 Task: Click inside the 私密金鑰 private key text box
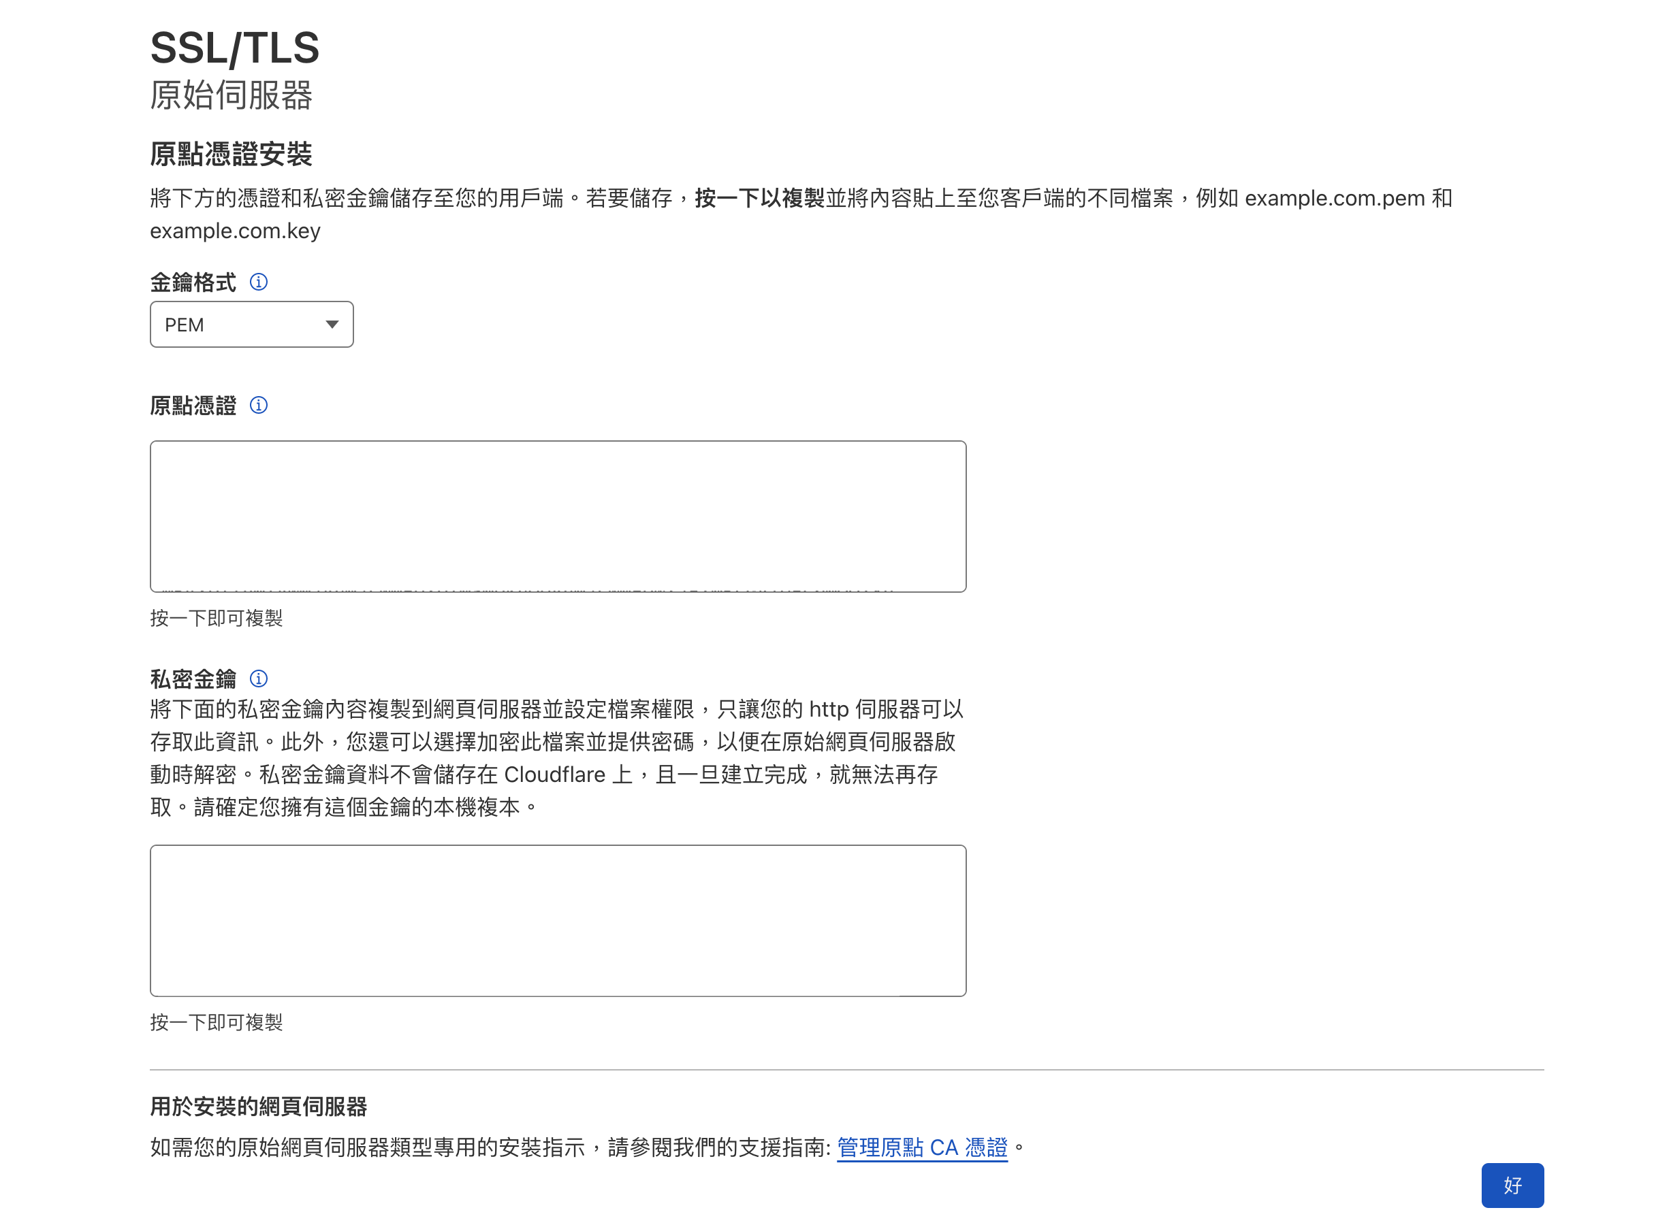(557, 920)
